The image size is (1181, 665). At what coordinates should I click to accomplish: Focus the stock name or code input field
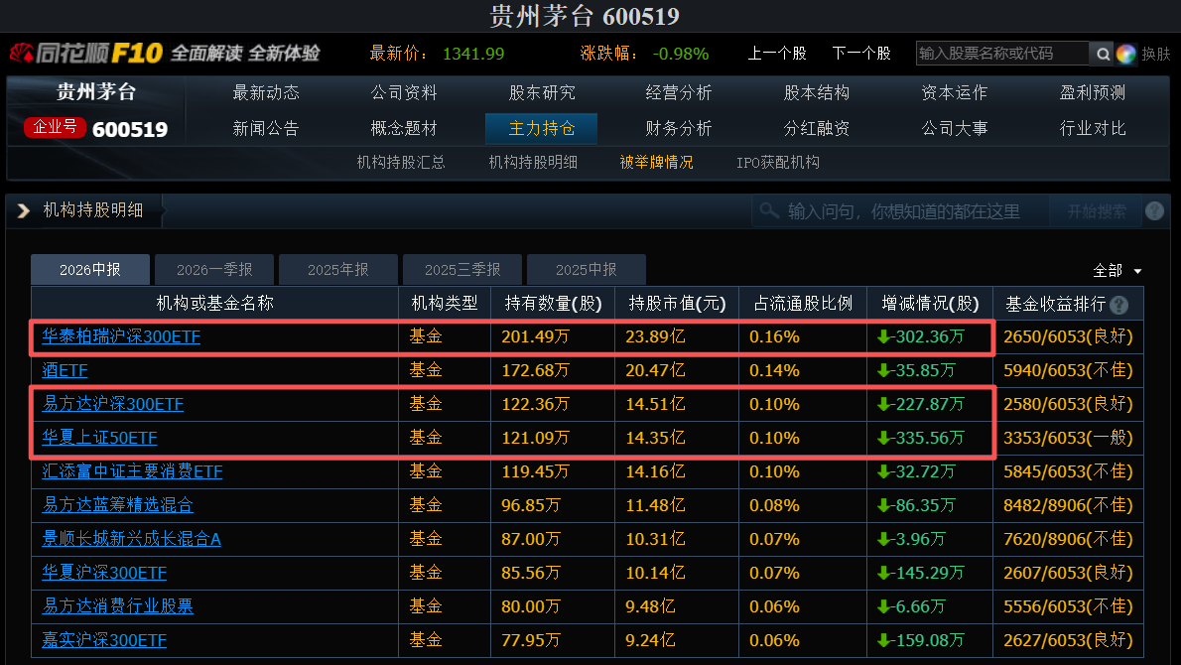tap(1001, 54)
